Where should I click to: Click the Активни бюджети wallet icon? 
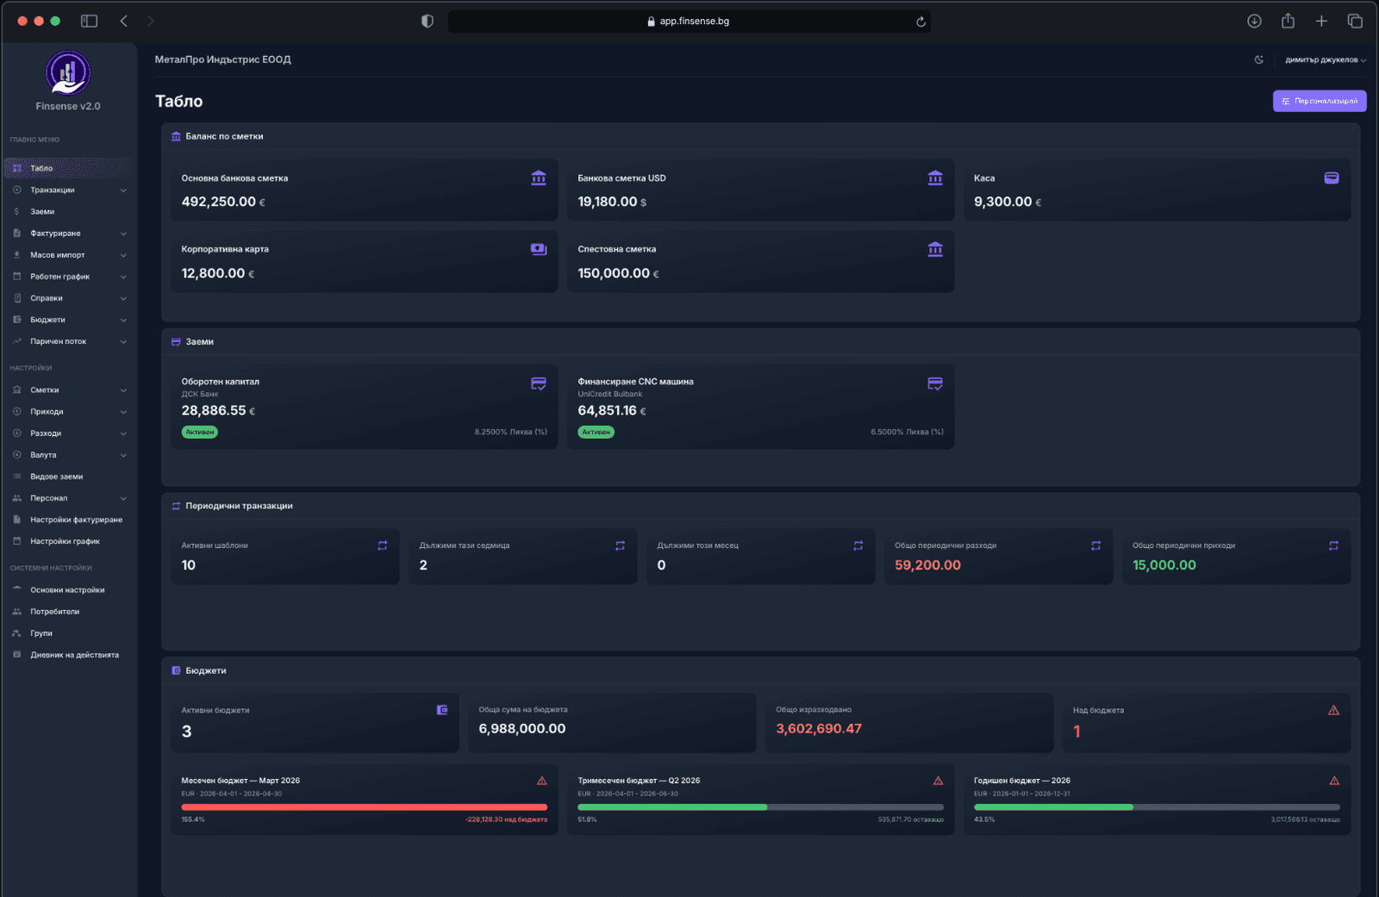pos(442,710)
